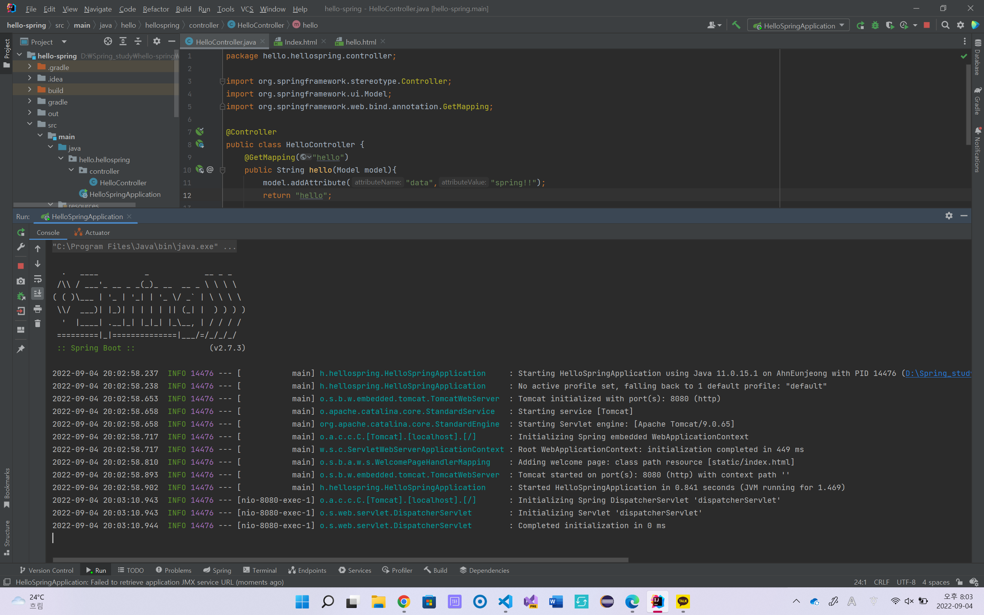Open Run tool window settings gear

pyautogui.click(x=949, y=216)
